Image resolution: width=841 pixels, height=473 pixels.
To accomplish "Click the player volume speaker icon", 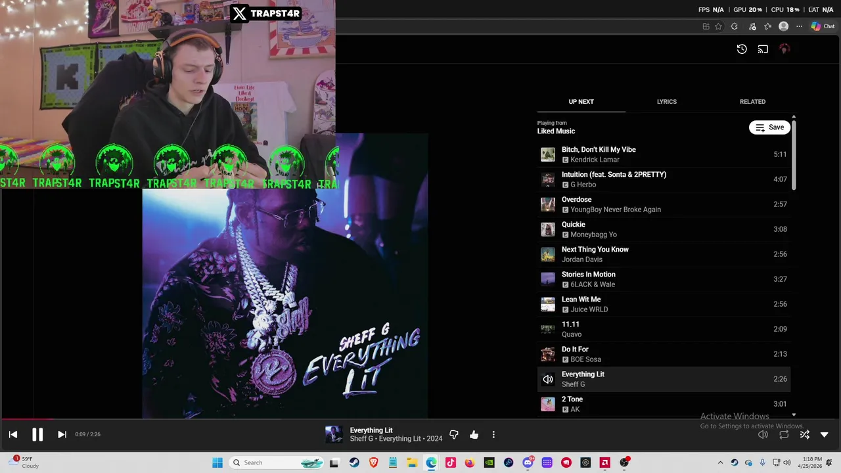I will pyautogui.click(x=763, y=434).
